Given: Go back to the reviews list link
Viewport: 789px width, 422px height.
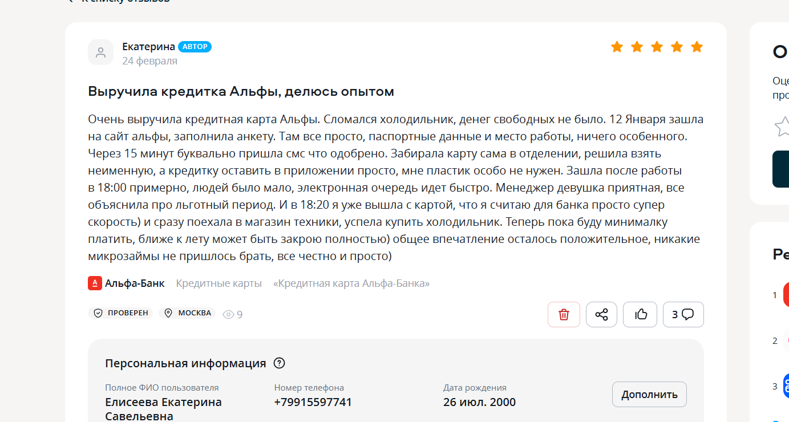Looking at the screenshot, I should point(119,1).
